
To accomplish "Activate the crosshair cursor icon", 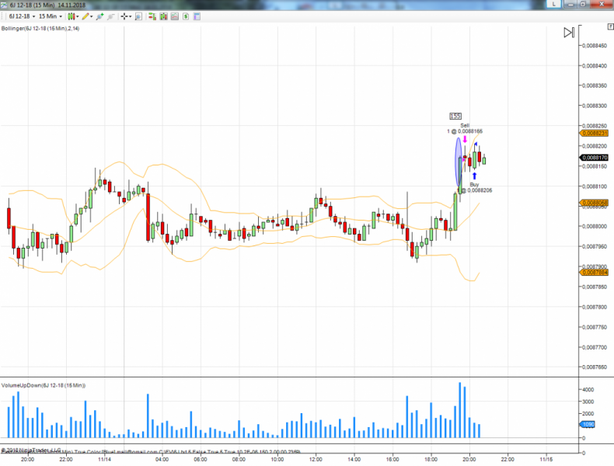I will (124, 16).
